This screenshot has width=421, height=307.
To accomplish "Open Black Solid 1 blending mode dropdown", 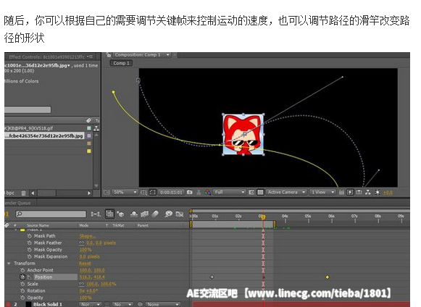I will (x=90, y=304).
